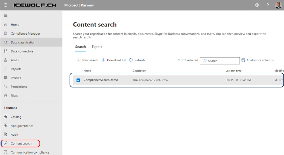Click the Trials gift icon
284x155 pixels.
click(6, 95)
